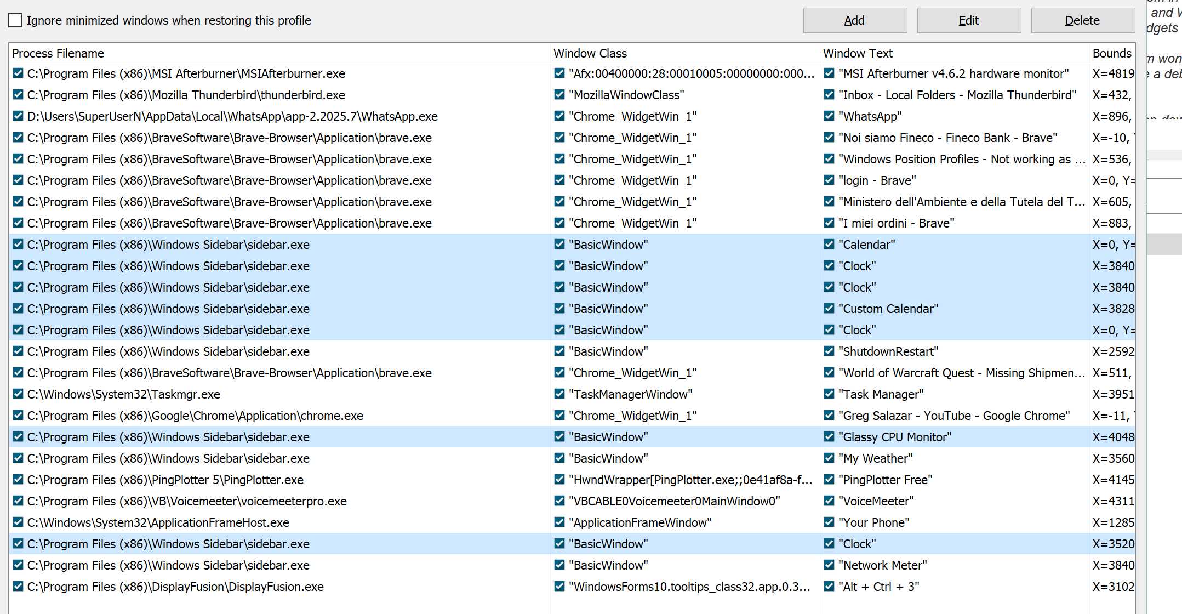Toggle the "Your Phone" window text checkbox
Viewport: 1182px width, 614px height.
pos(829,522)
